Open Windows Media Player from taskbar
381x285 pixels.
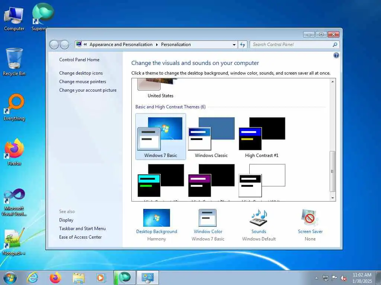pos(100,278)
